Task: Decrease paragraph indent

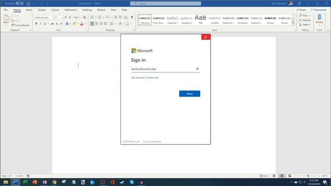Action: click(115, 17)
